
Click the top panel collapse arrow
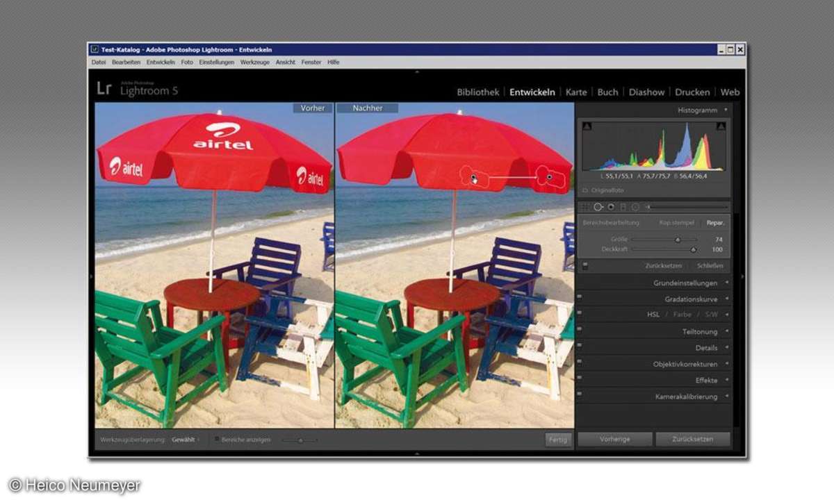pyautogui.click(x=417, y=72)
